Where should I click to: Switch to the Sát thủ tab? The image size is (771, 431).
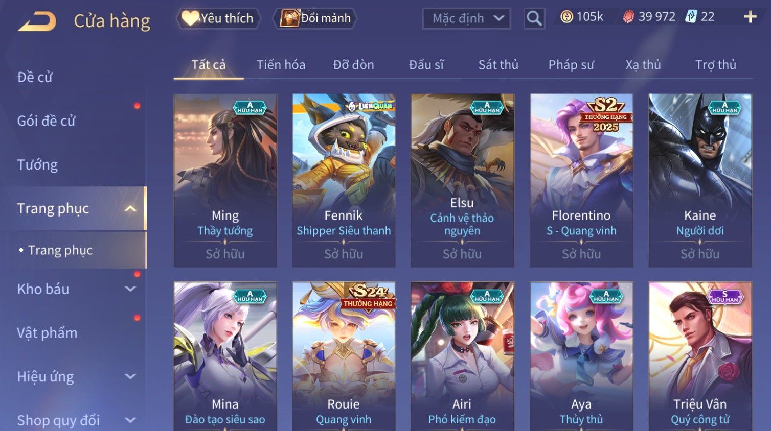pyautogui.click(x=498, y=65)
